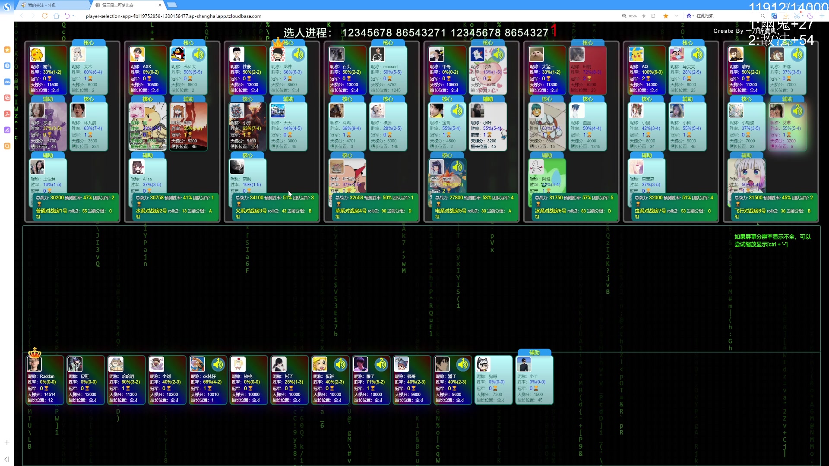Click the purple undo-close-tab arrow
The image size is (829, 466).
(67, 16)
